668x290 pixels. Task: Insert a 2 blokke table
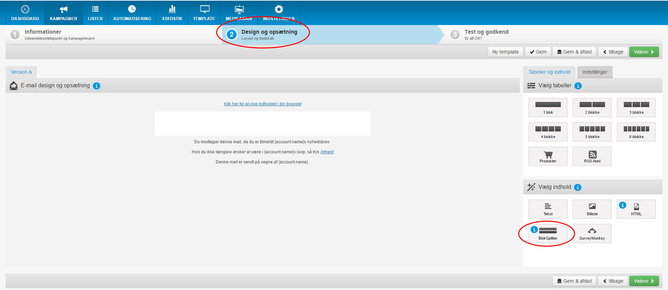(x=592, y=107)
